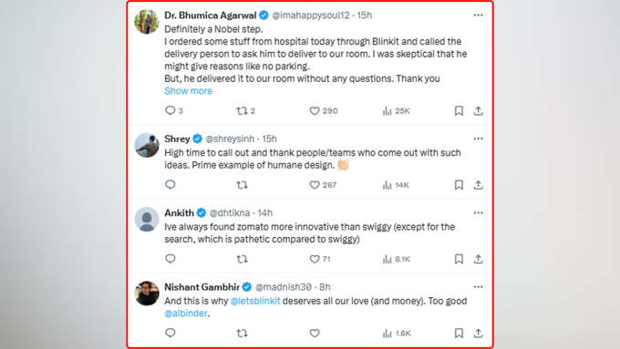The image size is (620, 349).
Task: Open more options on Ankith's tweet
Action: [478, 212]
